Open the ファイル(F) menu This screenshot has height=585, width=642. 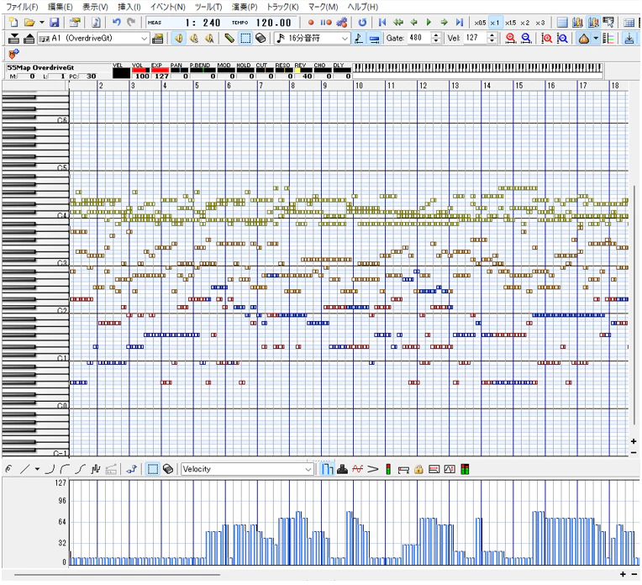point(22,7)
